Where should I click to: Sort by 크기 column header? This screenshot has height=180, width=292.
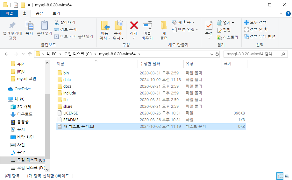[228, 64]
